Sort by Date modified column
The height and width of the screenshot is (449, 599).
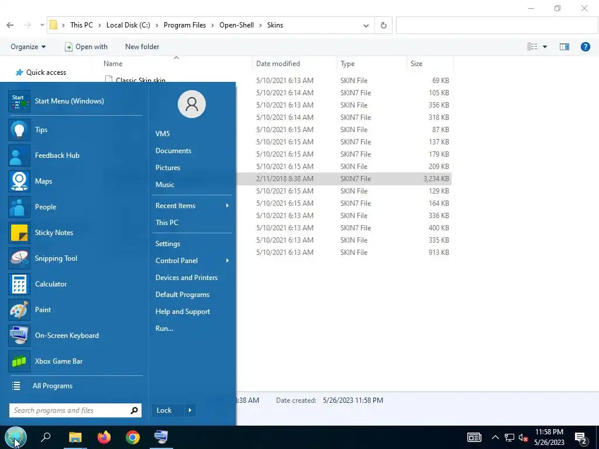278,64
